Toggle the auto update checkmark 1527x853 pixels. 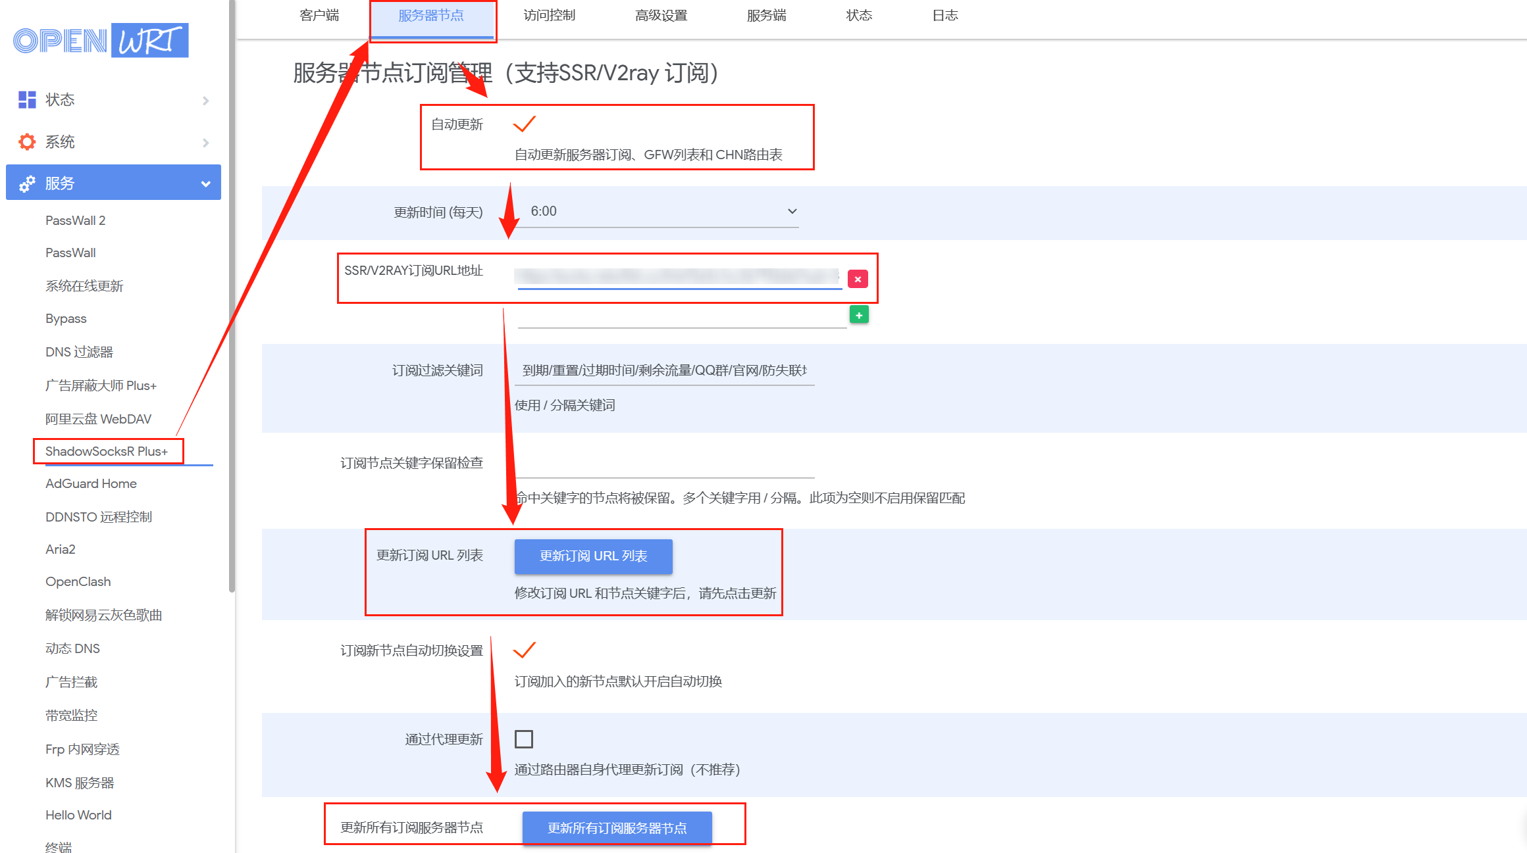click(525, 124)
